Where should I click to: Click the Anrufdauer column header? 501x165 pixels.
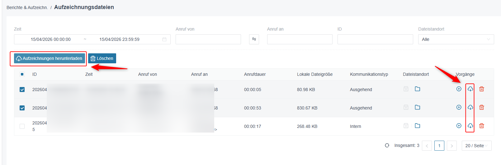[255, 74]
